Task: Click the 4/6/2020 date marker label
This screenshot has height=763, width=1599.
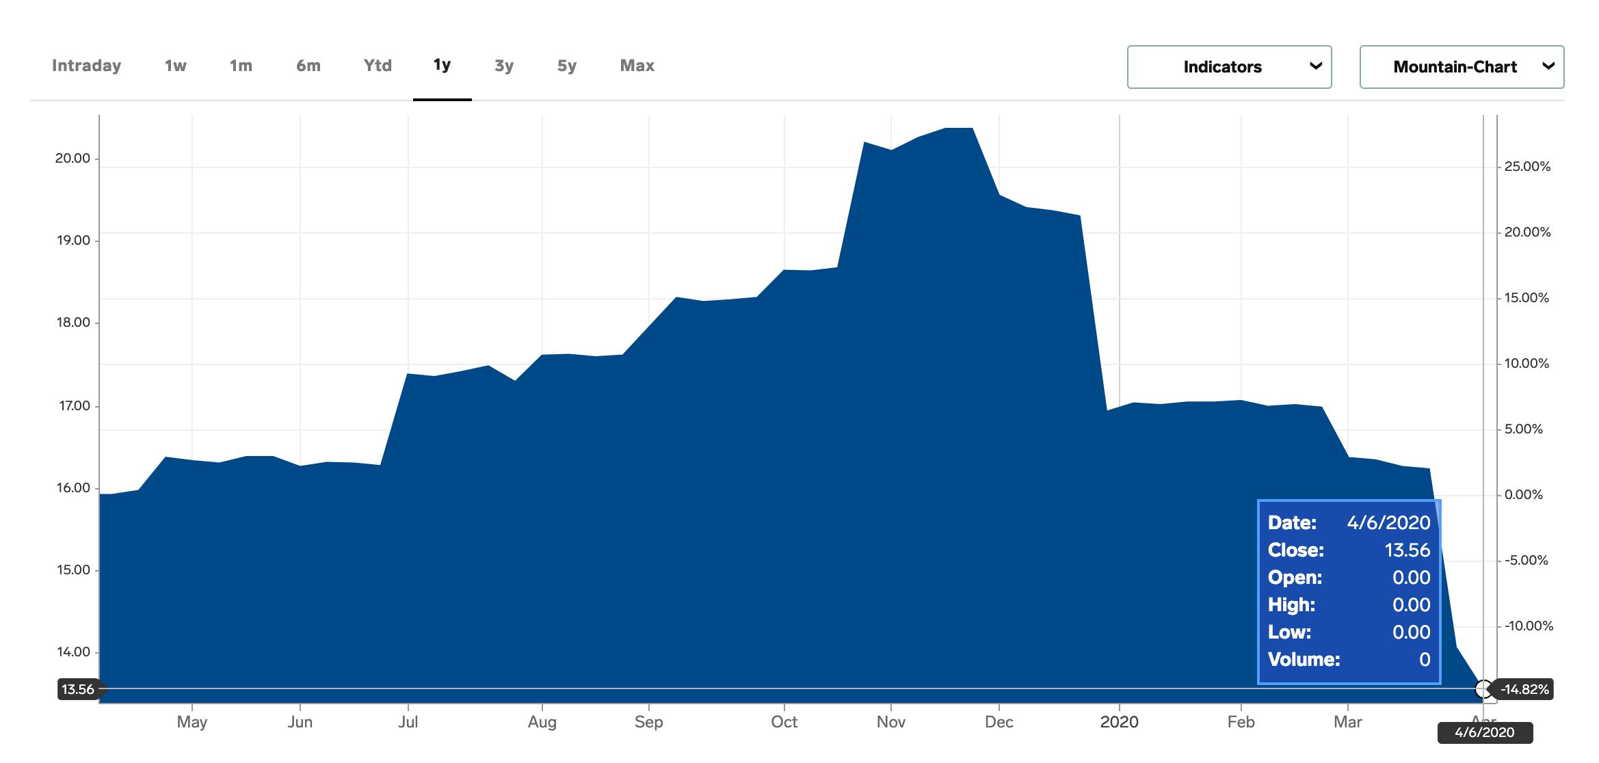Action: click(x=1485, y=733)
